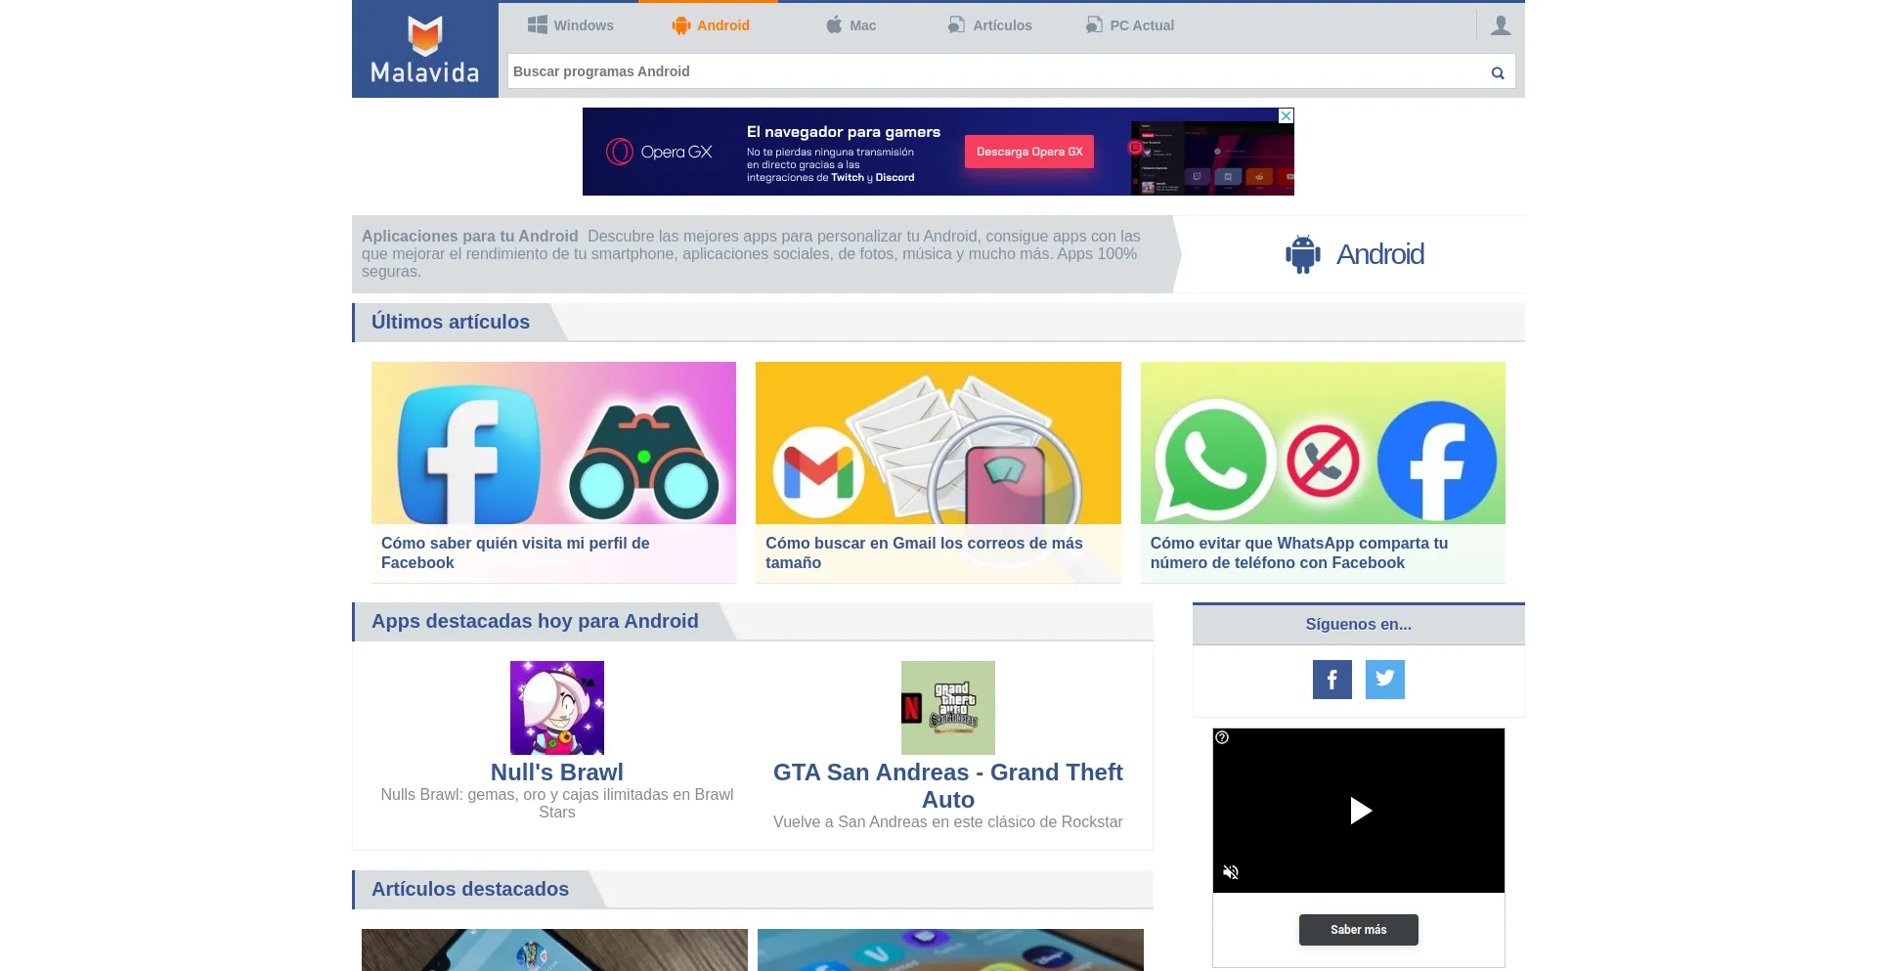Open link 'Cómo buscar en Gmail los correos de más tamaño'
This screenshot has width=1877, height=971.
pos(924,552)
